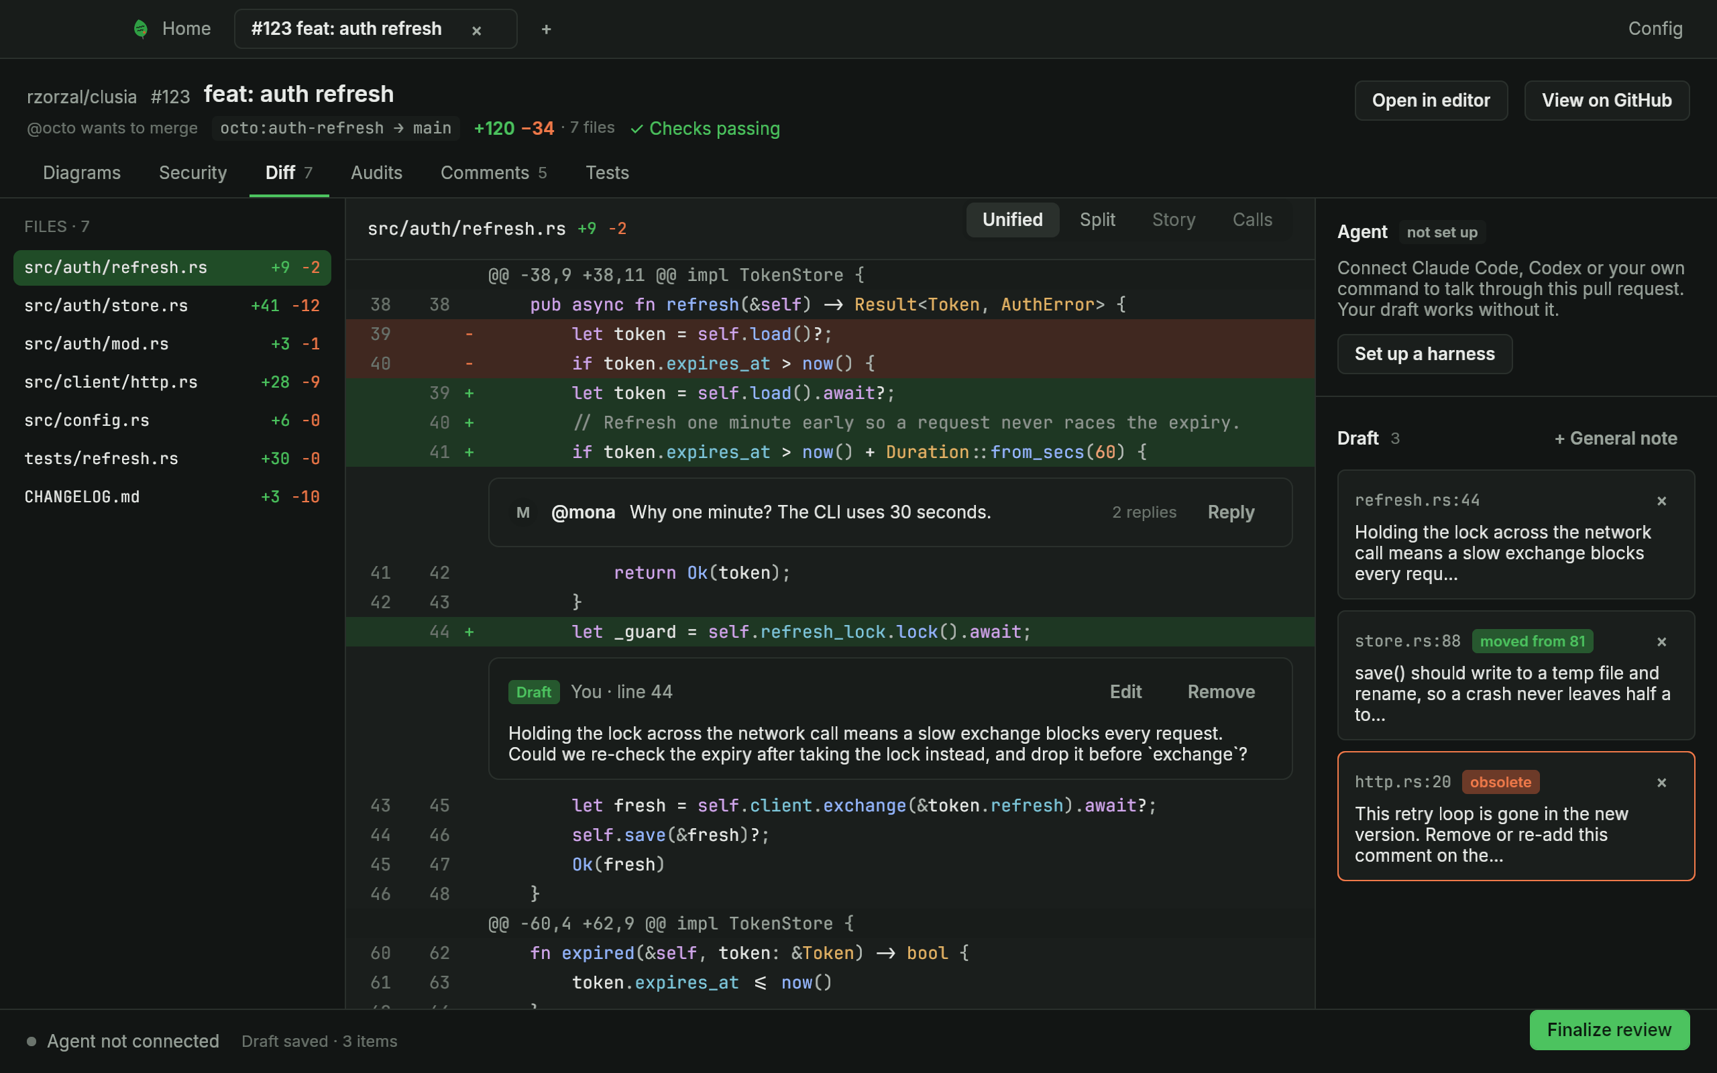The width and height of the screenshot is (1717, 1073).
Task: Select src/auth/mod.rs in file list
Action: pyautogui.click(x=172, y=344)
